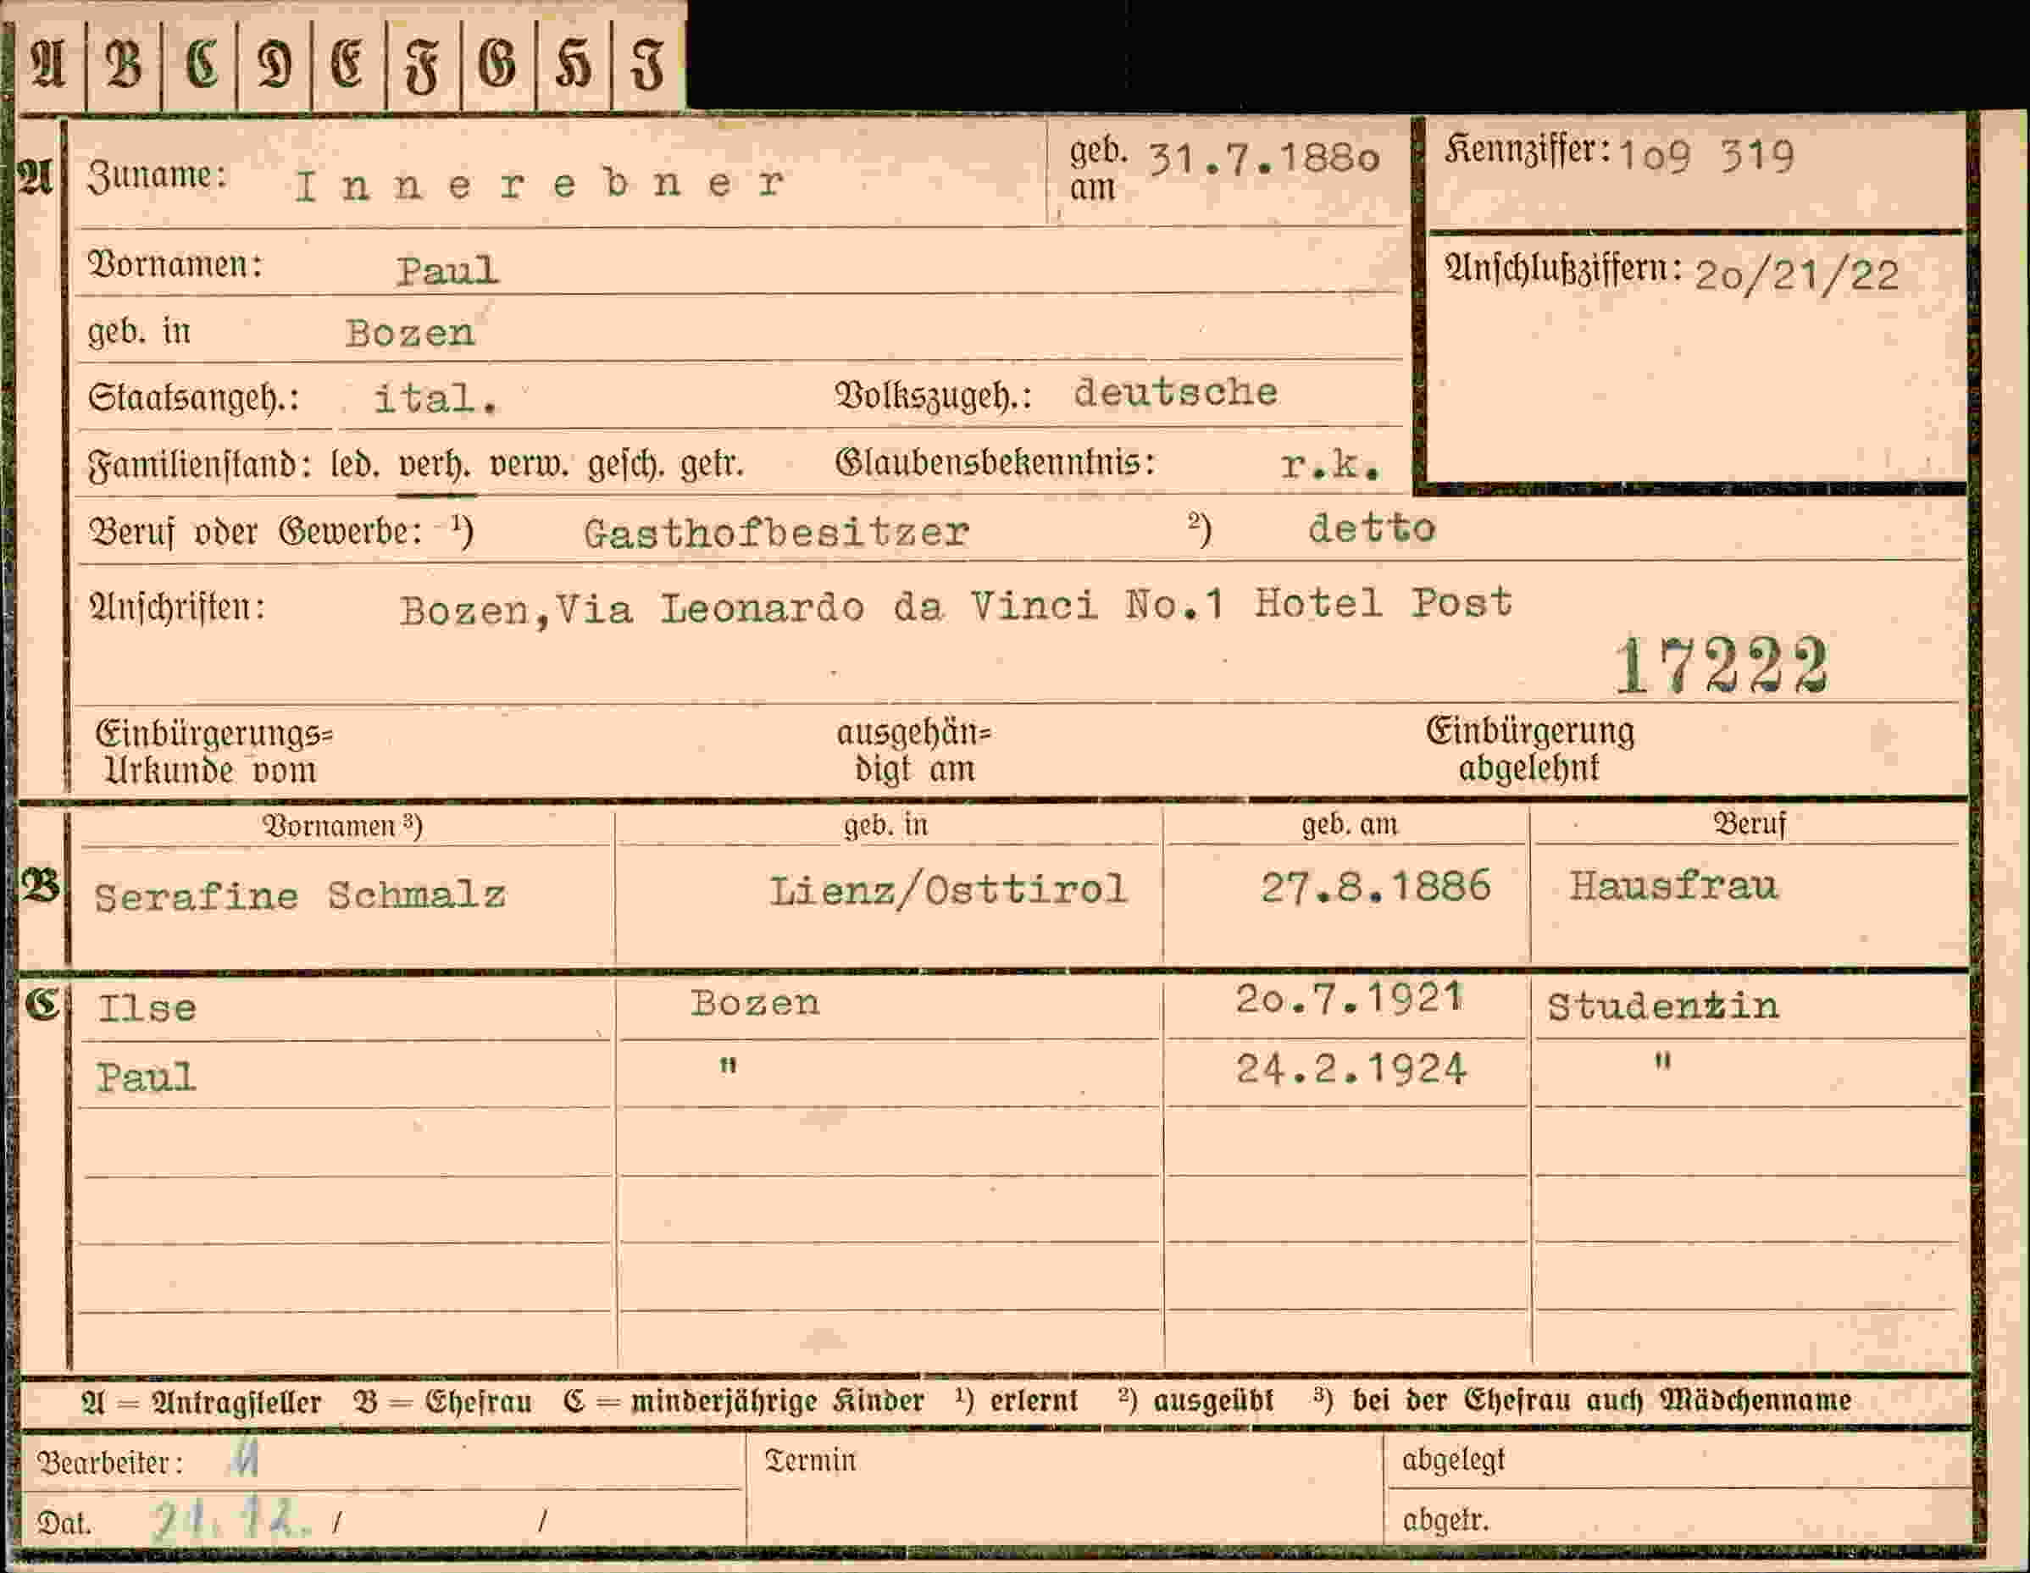The height and width of the screenshot is (1573, 2030).
Task: Click the column header 'Beruf'
Action: tap(1750, 824)
